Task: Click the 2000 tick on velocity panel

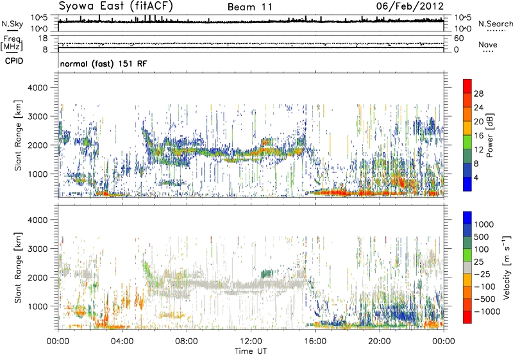Action: (37, 277)
